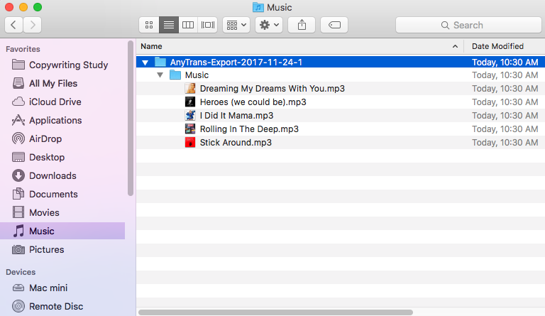Image resolution: width=545 pixels, height=316 pixels.
Task: Open All My Files from sidebar
Action: pyautogui.click(x=53, y=83)
